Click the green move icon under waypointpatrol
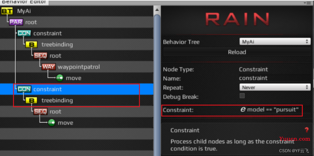The width and height of the screenshot is (314, 156). pyautogui.click(x=60, y=78)
